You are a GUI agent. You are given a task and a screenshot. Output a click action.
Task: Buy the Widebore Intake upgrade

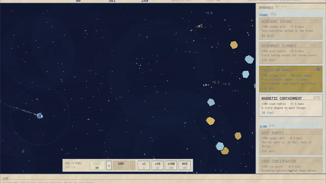pyautogui.click(x=291, y=28)
